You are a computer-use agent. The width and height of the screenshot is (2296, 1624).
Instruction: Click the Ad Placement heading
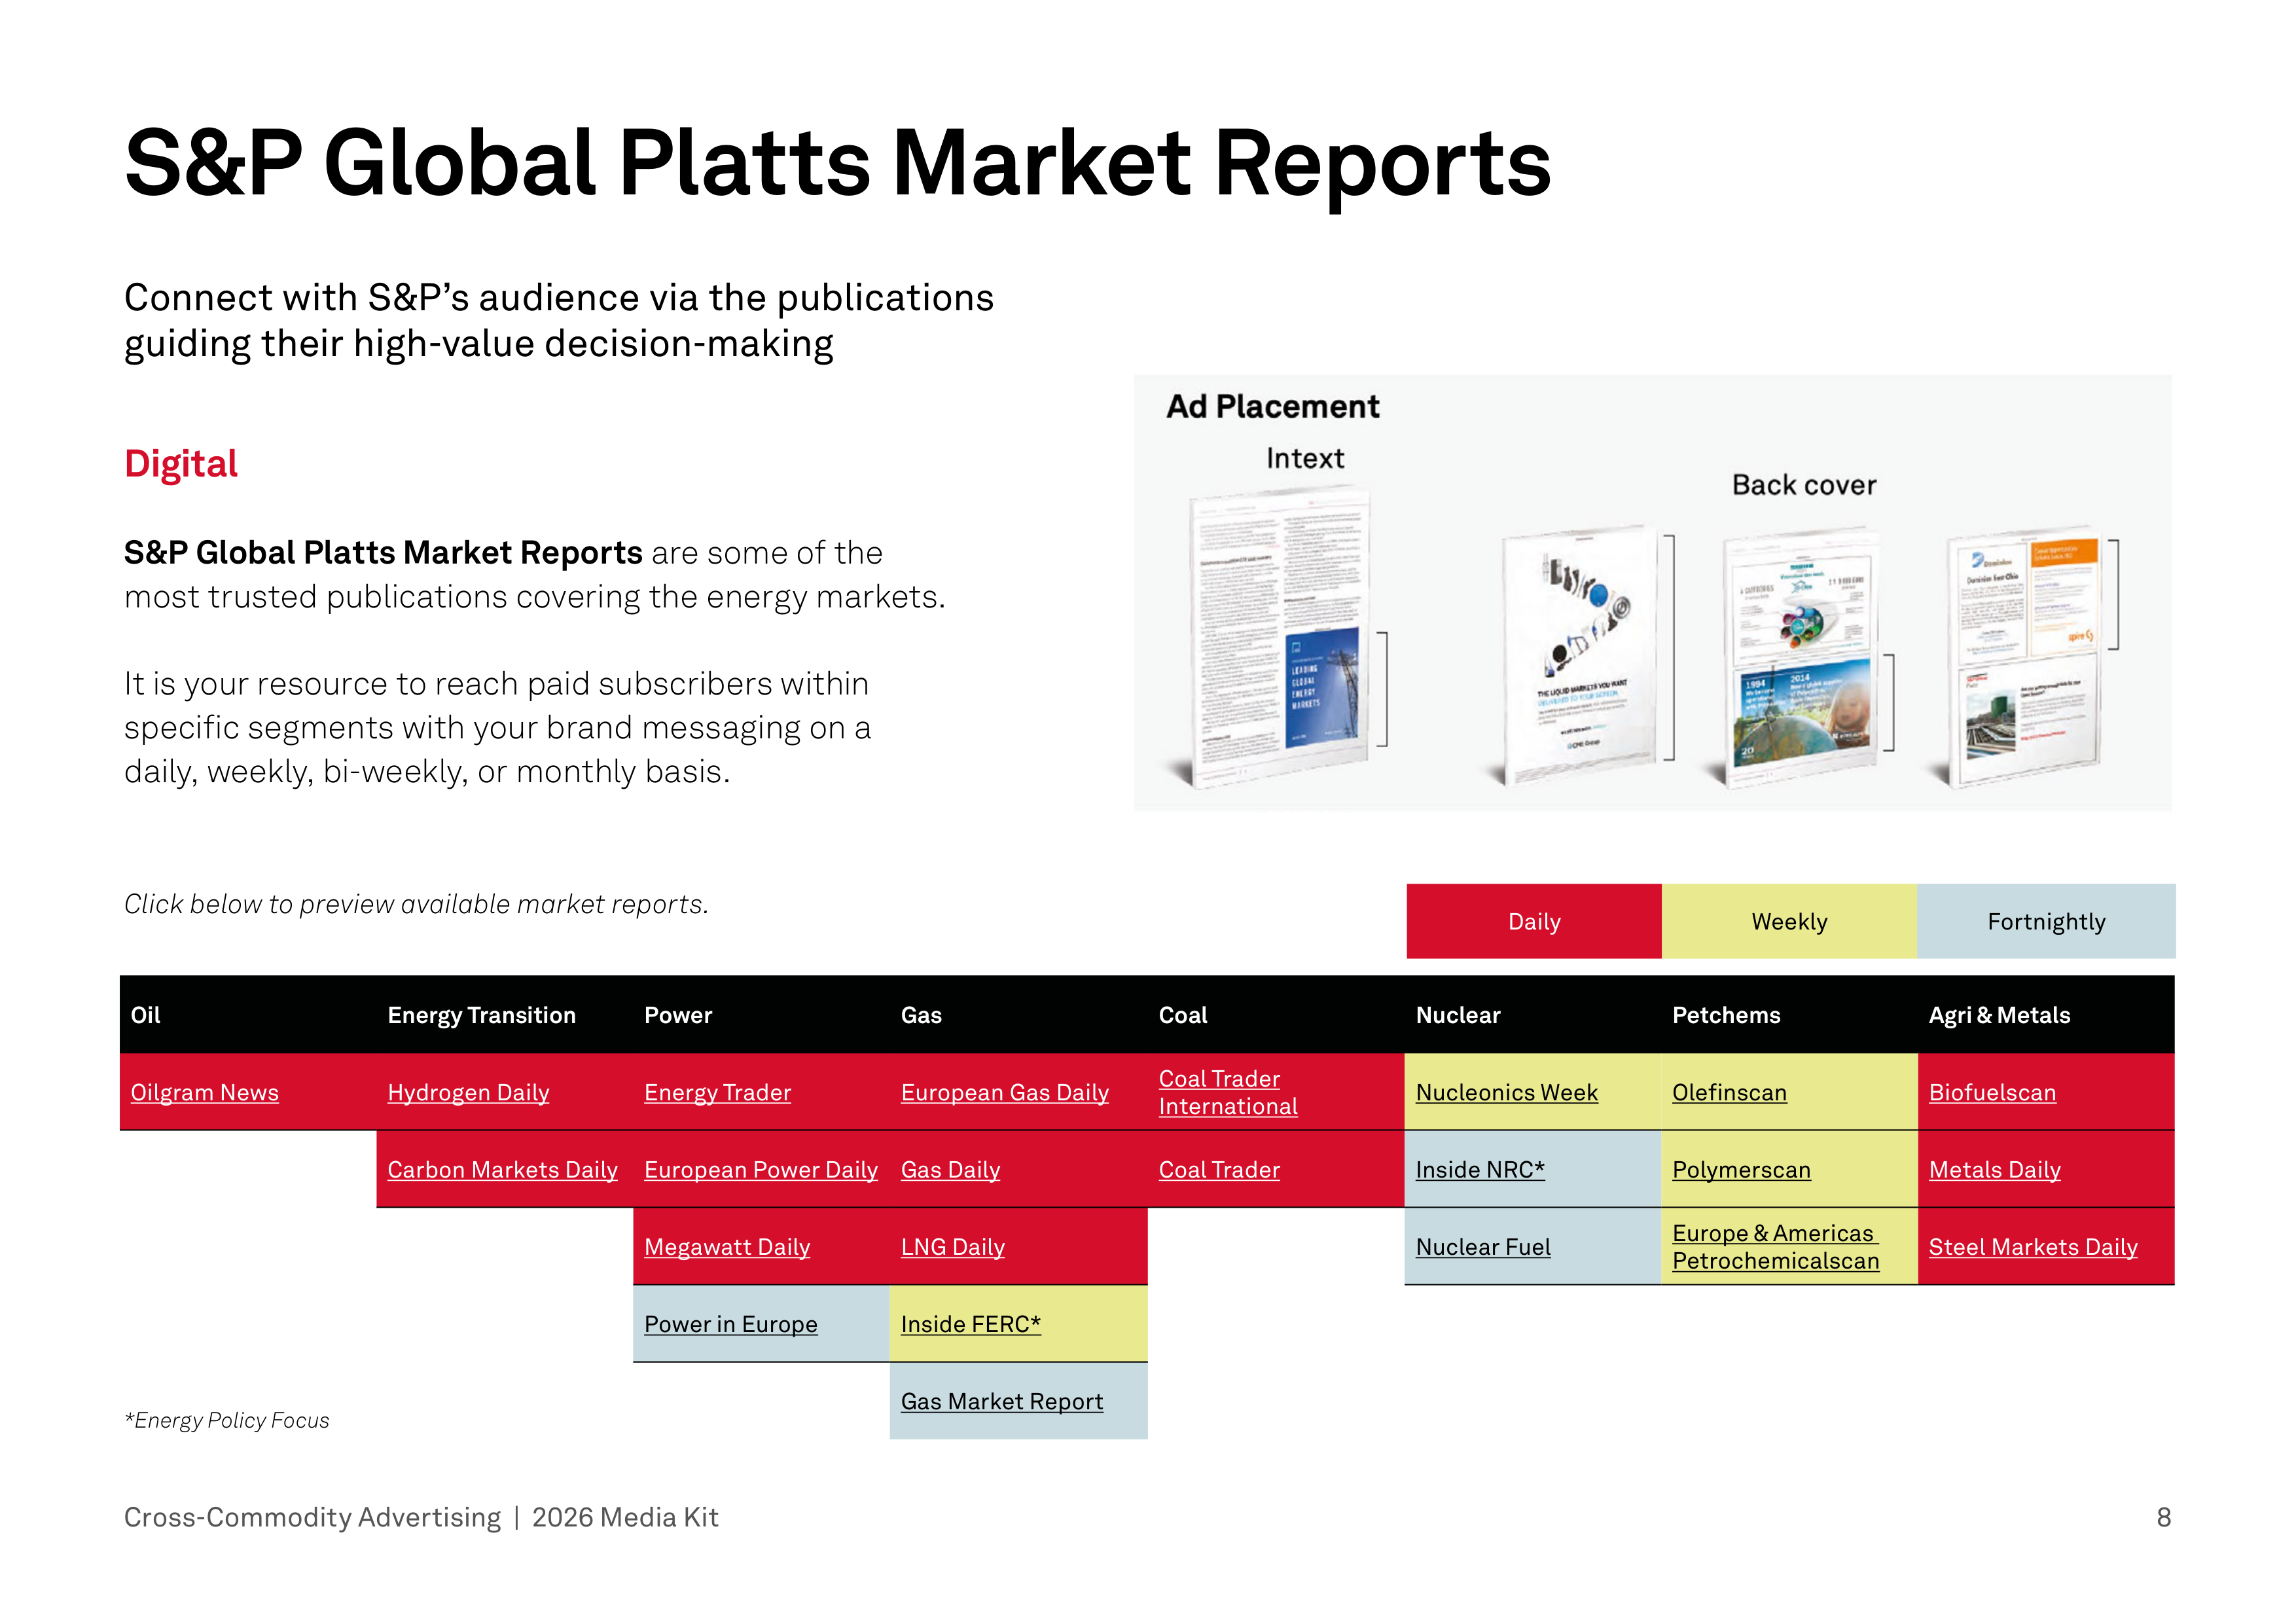tap(1272, 406)
